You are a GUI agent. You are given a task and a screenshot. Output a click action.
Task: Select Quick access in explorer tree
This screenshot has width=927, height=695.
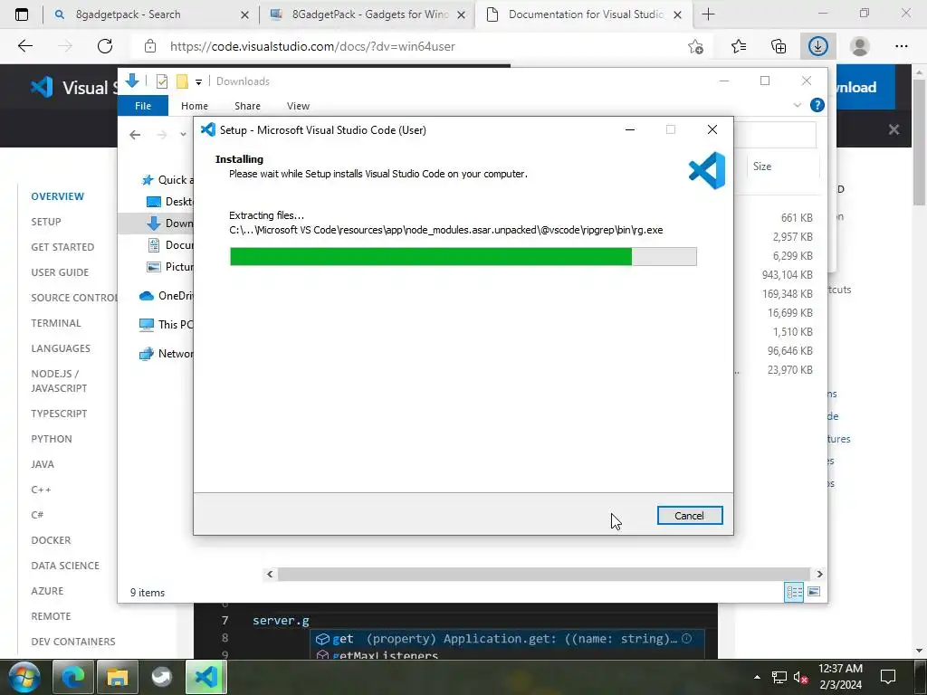pyautogui.click(x=167, y=180)
